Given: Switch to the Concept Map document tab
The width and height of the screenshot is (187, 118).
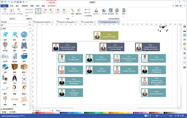Looking at the screenshot, I should [x=88, y=22].
